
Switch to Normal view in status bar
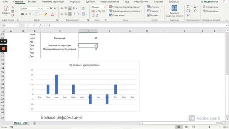pos(179,127)
